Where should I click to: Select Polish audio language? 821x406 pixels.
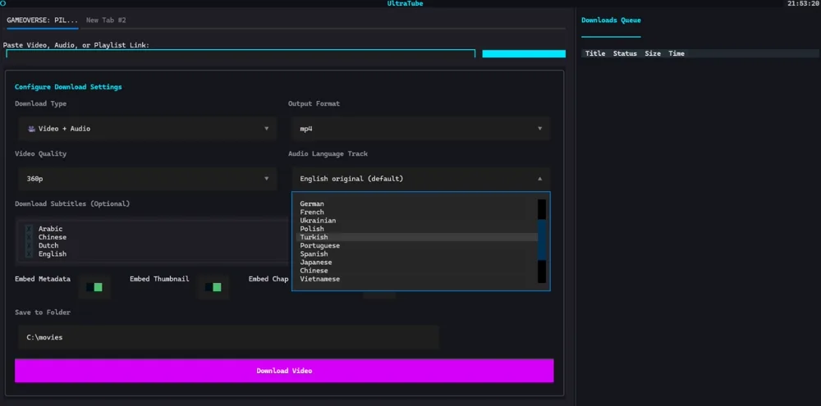point(417,229)
